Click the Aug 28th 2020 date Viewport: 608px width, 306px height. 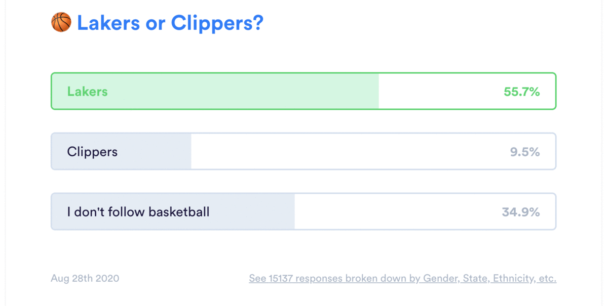[85, 279]
